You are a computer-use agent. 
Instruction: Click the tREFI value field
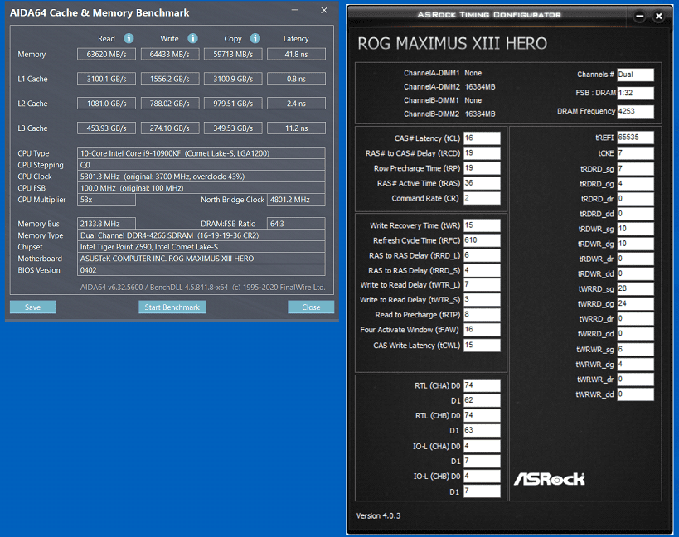pyautogui.click(x=635, y=138)
